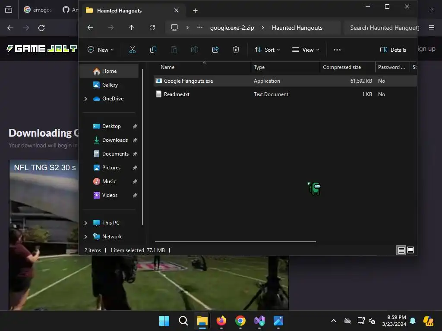Refresh the File Explorer folder view
Viewport: 442px width, 331px height.
(x=152, y=28)
